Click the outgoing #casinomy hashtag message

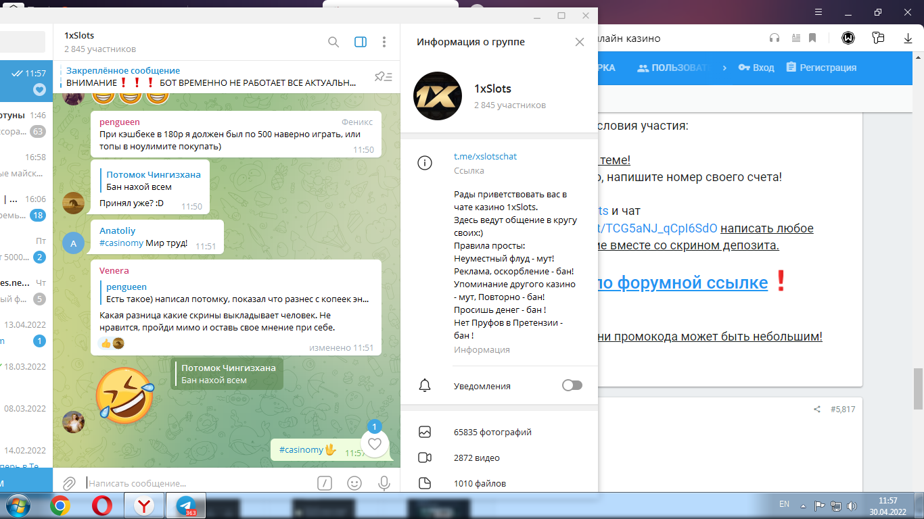click(301, 449)
